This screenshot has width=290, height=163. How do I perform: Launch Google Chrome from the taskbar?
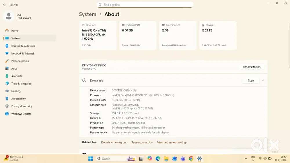click(191, 159)
